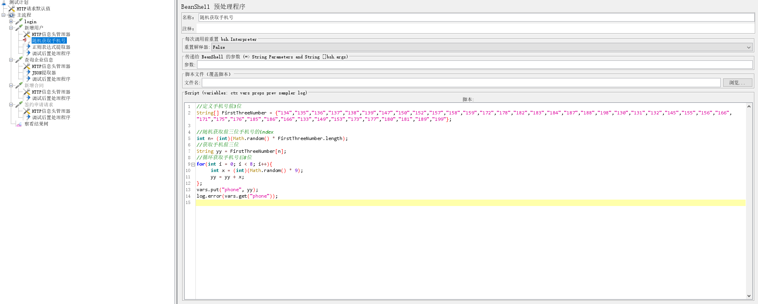This screenshot has width=758, height=304.
Task: Click the 浏览 browse button
Action: point(738,82)
